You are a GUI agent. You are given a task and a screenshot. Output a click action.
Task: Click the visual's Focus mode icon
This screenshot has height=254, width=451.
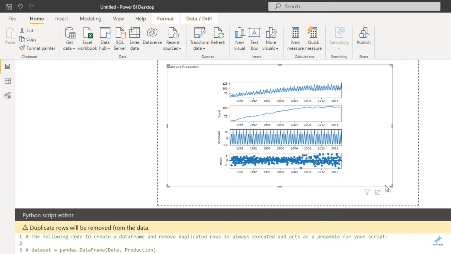click(378, 192)
